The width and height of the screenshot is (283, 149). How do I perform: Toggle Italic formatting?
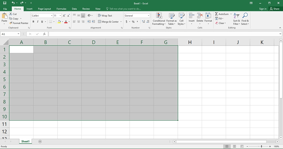[x=38, y=21]
